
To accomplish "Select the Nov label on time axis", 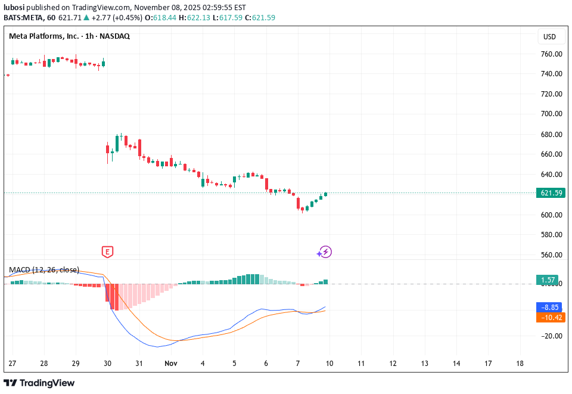I will tap(171, 363).
